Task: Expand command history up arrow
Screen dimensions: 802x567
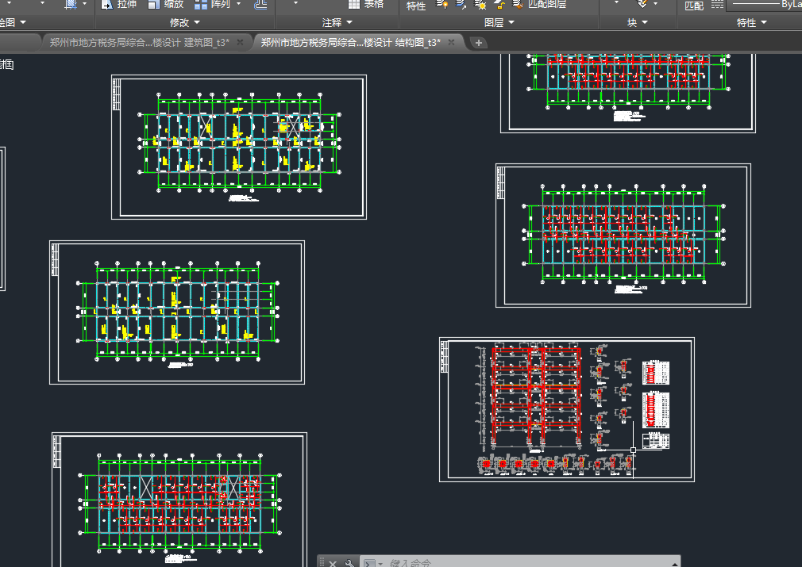Action: (675, 564)
